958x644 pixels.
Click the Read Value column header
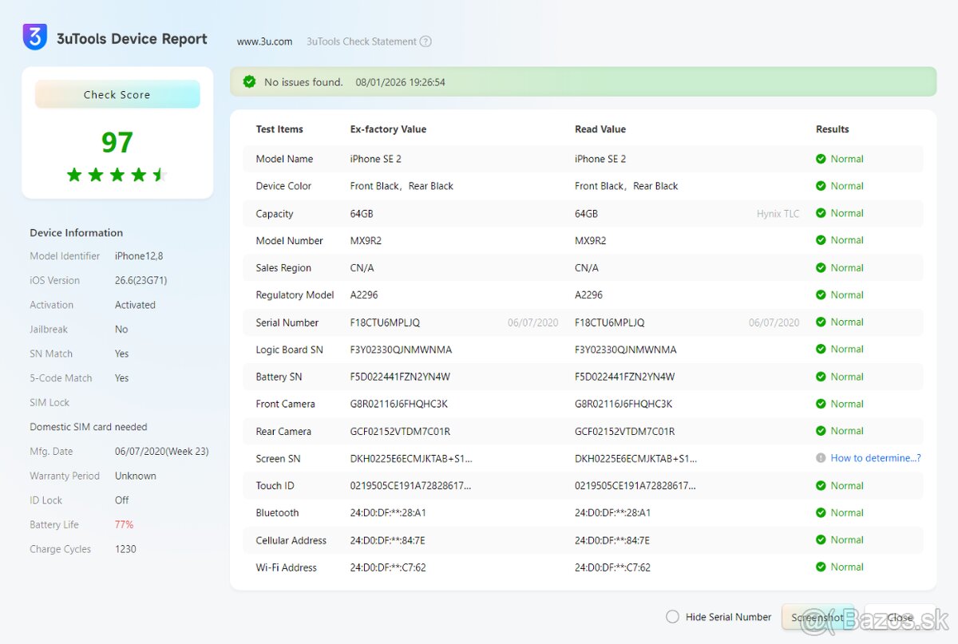coord(600,129)
